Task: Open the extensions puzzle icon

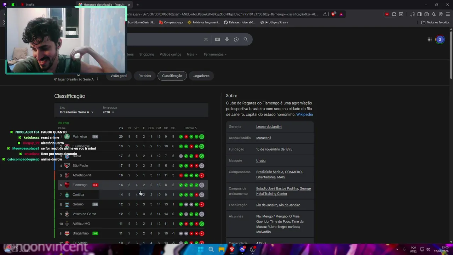Action: point(394,14)
